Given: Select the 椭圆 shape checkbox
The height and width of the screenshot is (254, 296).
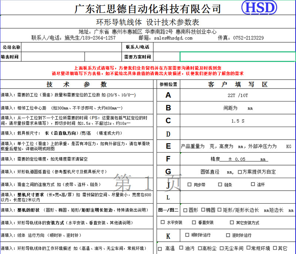Looking at the screenshot, I should (x=204, y=210).
